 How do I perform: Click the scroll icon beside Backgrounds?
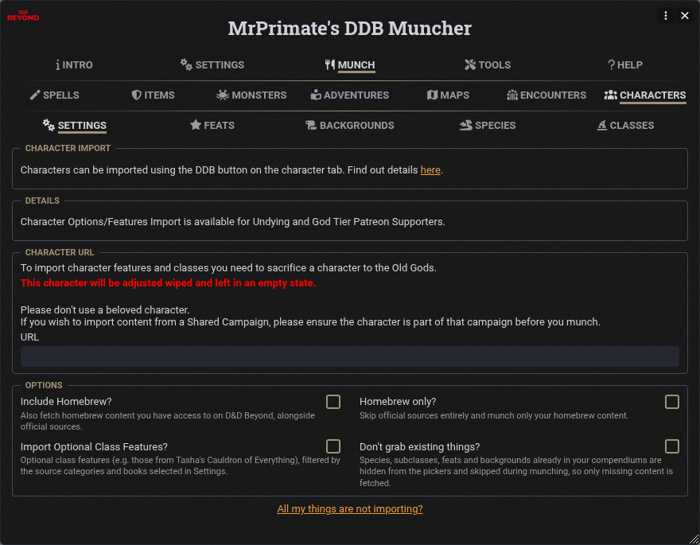311,125
